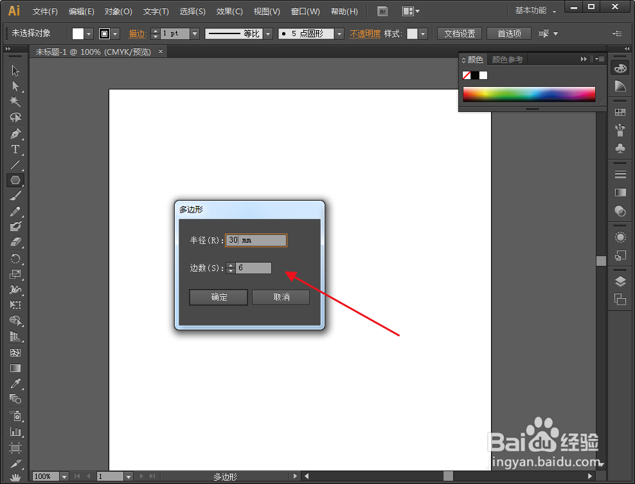This screenshot has width=635, height=484.
Task: Open the Layers panel icon
Action: click(620, 281)
